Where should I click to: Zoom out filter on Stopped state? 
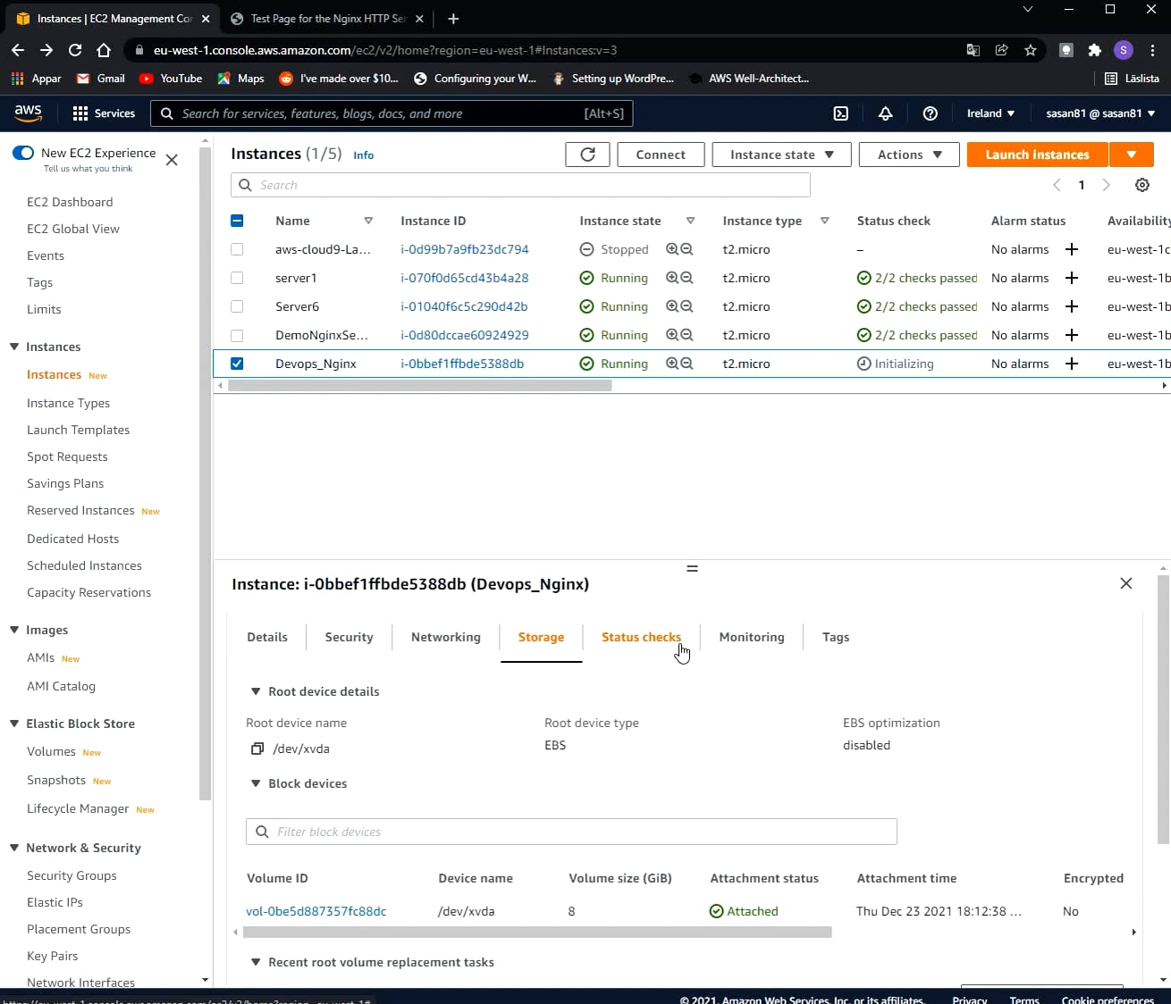click(687, 249)
